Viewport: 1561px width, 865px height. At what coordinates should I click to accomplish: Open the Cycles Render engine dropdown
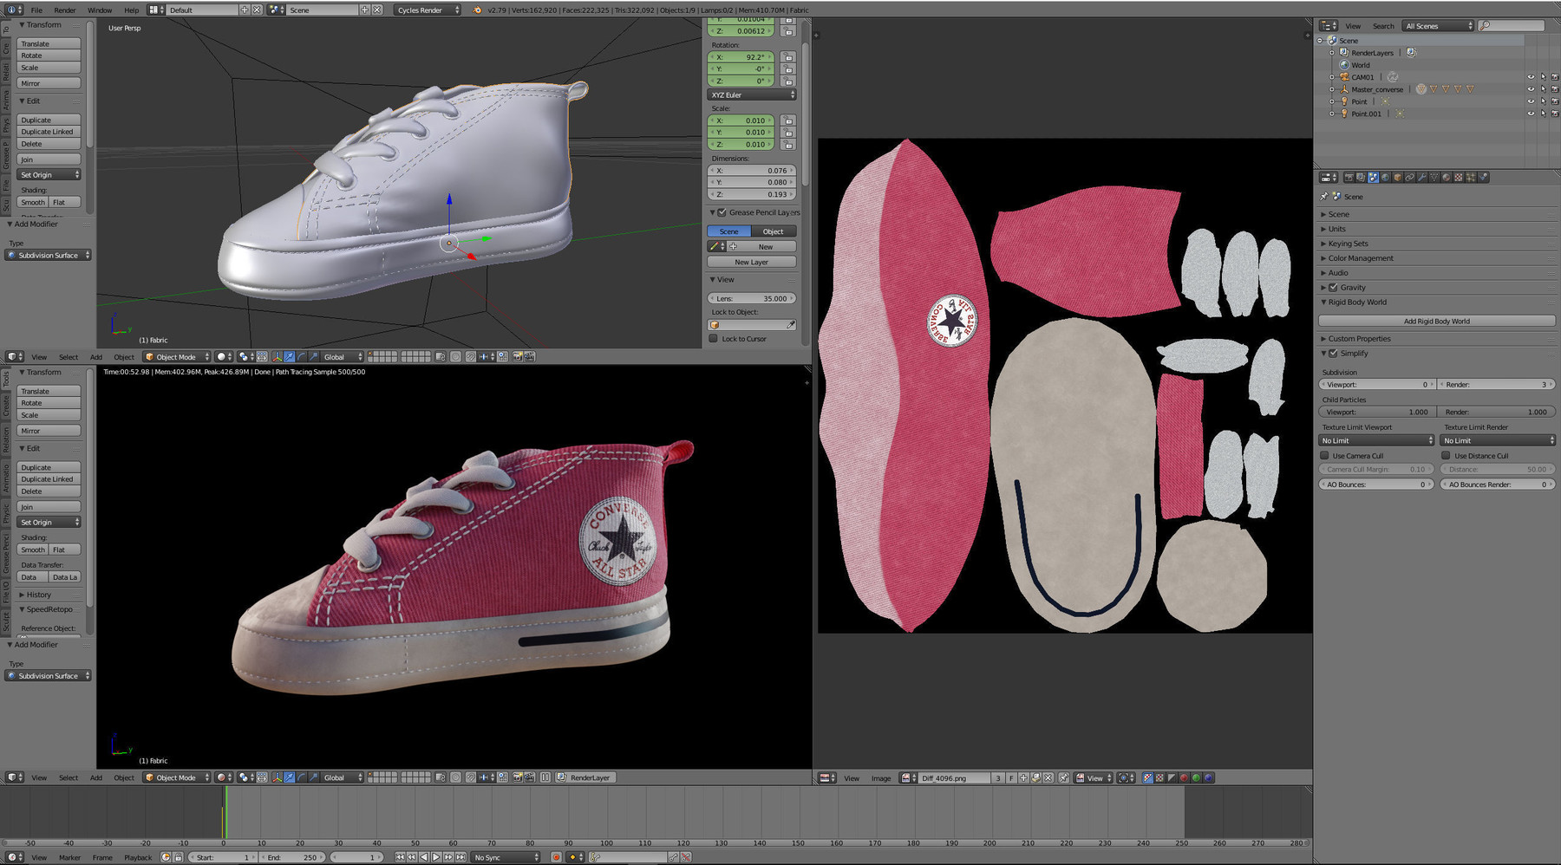point(428,10)
